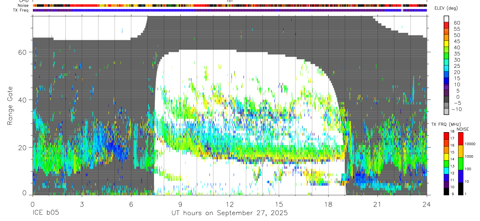Image resolution: width=480 pixels, height=221 pixels.
Task: Click the "20" tick label on Range Gate axis
Action: tap(22, 147)
